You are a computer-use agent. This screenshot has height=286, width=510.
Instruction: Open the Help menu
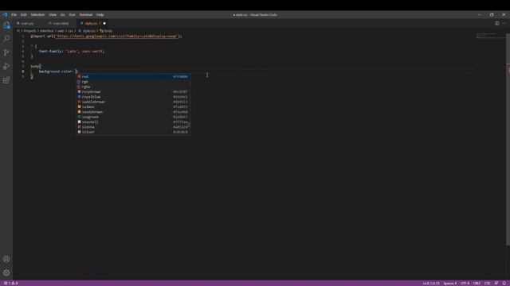pyautogui.click(x=100, y=14)
